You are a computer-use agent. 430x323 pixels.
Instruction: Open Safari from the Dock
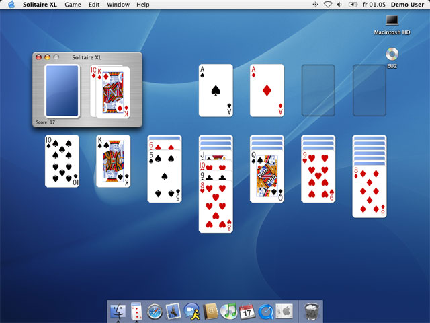click(155, 312)
